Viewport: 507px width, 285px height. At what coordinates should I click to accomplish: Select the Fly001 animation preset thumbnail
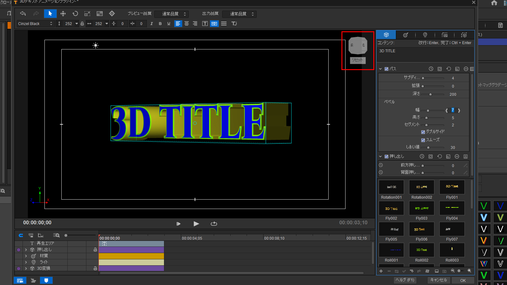click(x=452, y=187)
